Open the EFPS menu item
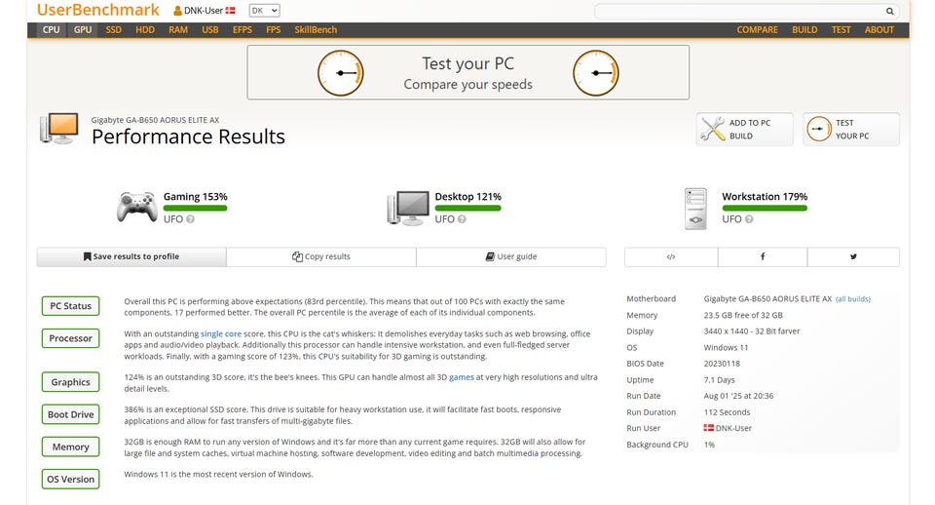Screen dimensions: 935x505 point(243,30)
